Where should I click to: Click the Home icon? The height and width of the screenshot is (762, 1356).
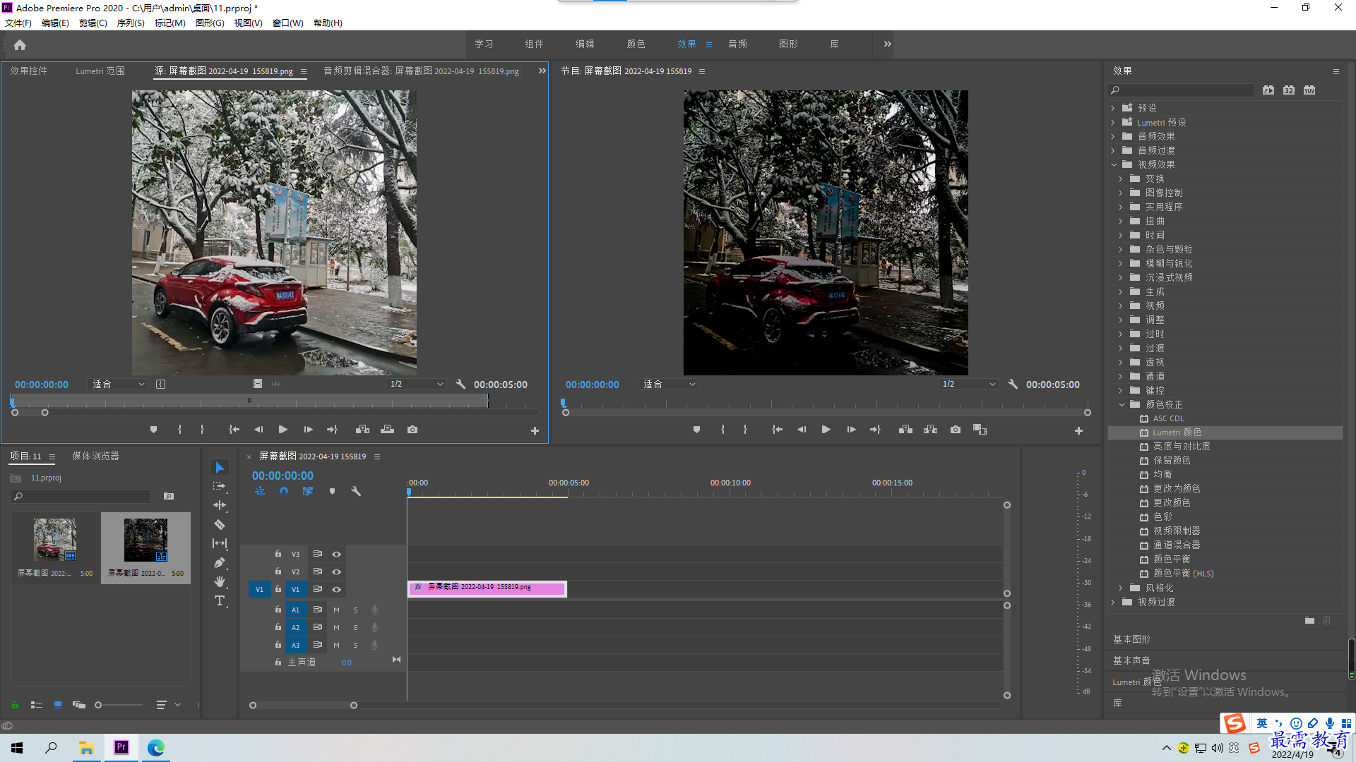click(20, 45)
